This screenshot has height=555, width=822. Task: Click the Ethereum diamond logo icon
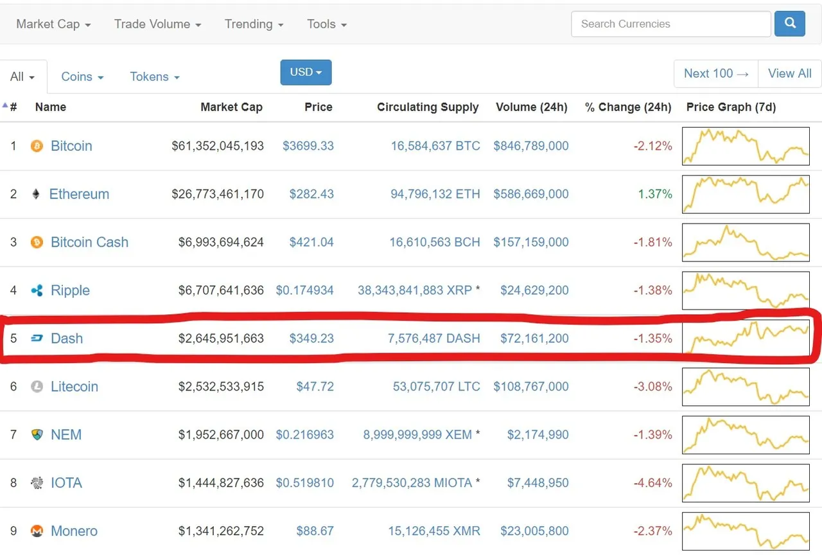[x=36, y=194]
